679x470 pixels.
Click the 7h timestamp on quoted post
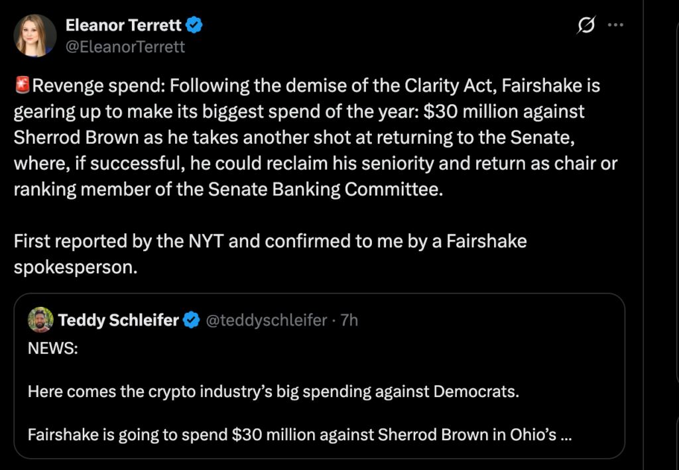(349, 320)
